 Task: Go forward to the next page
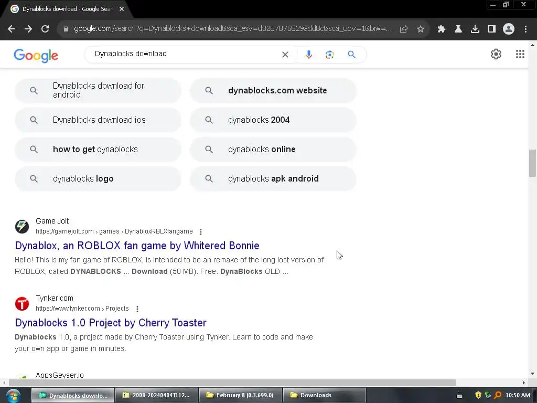[28, 29]
